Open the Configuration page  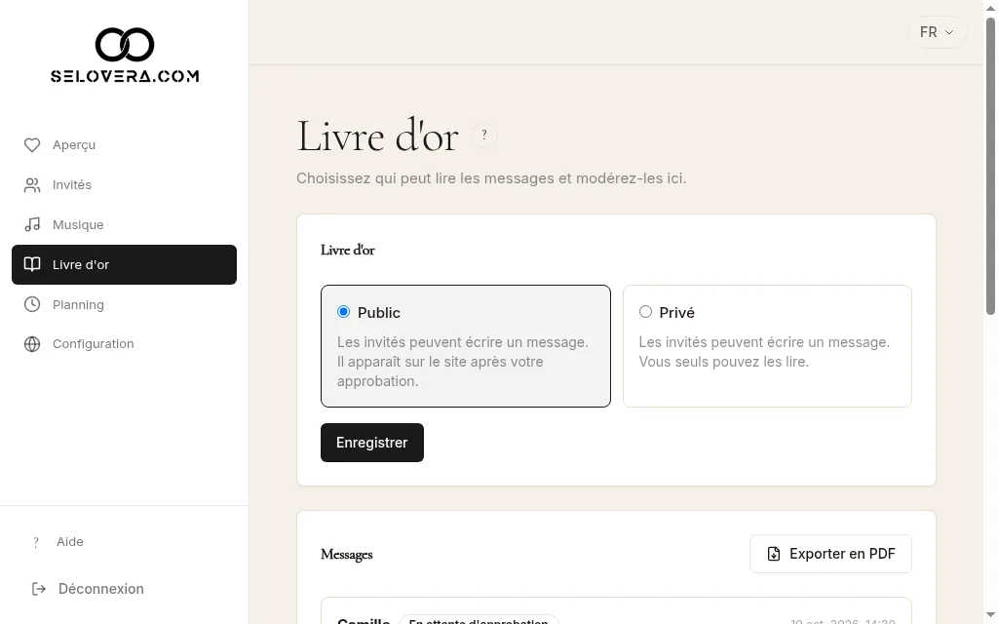pyautogui.click(x=124, y=344)
